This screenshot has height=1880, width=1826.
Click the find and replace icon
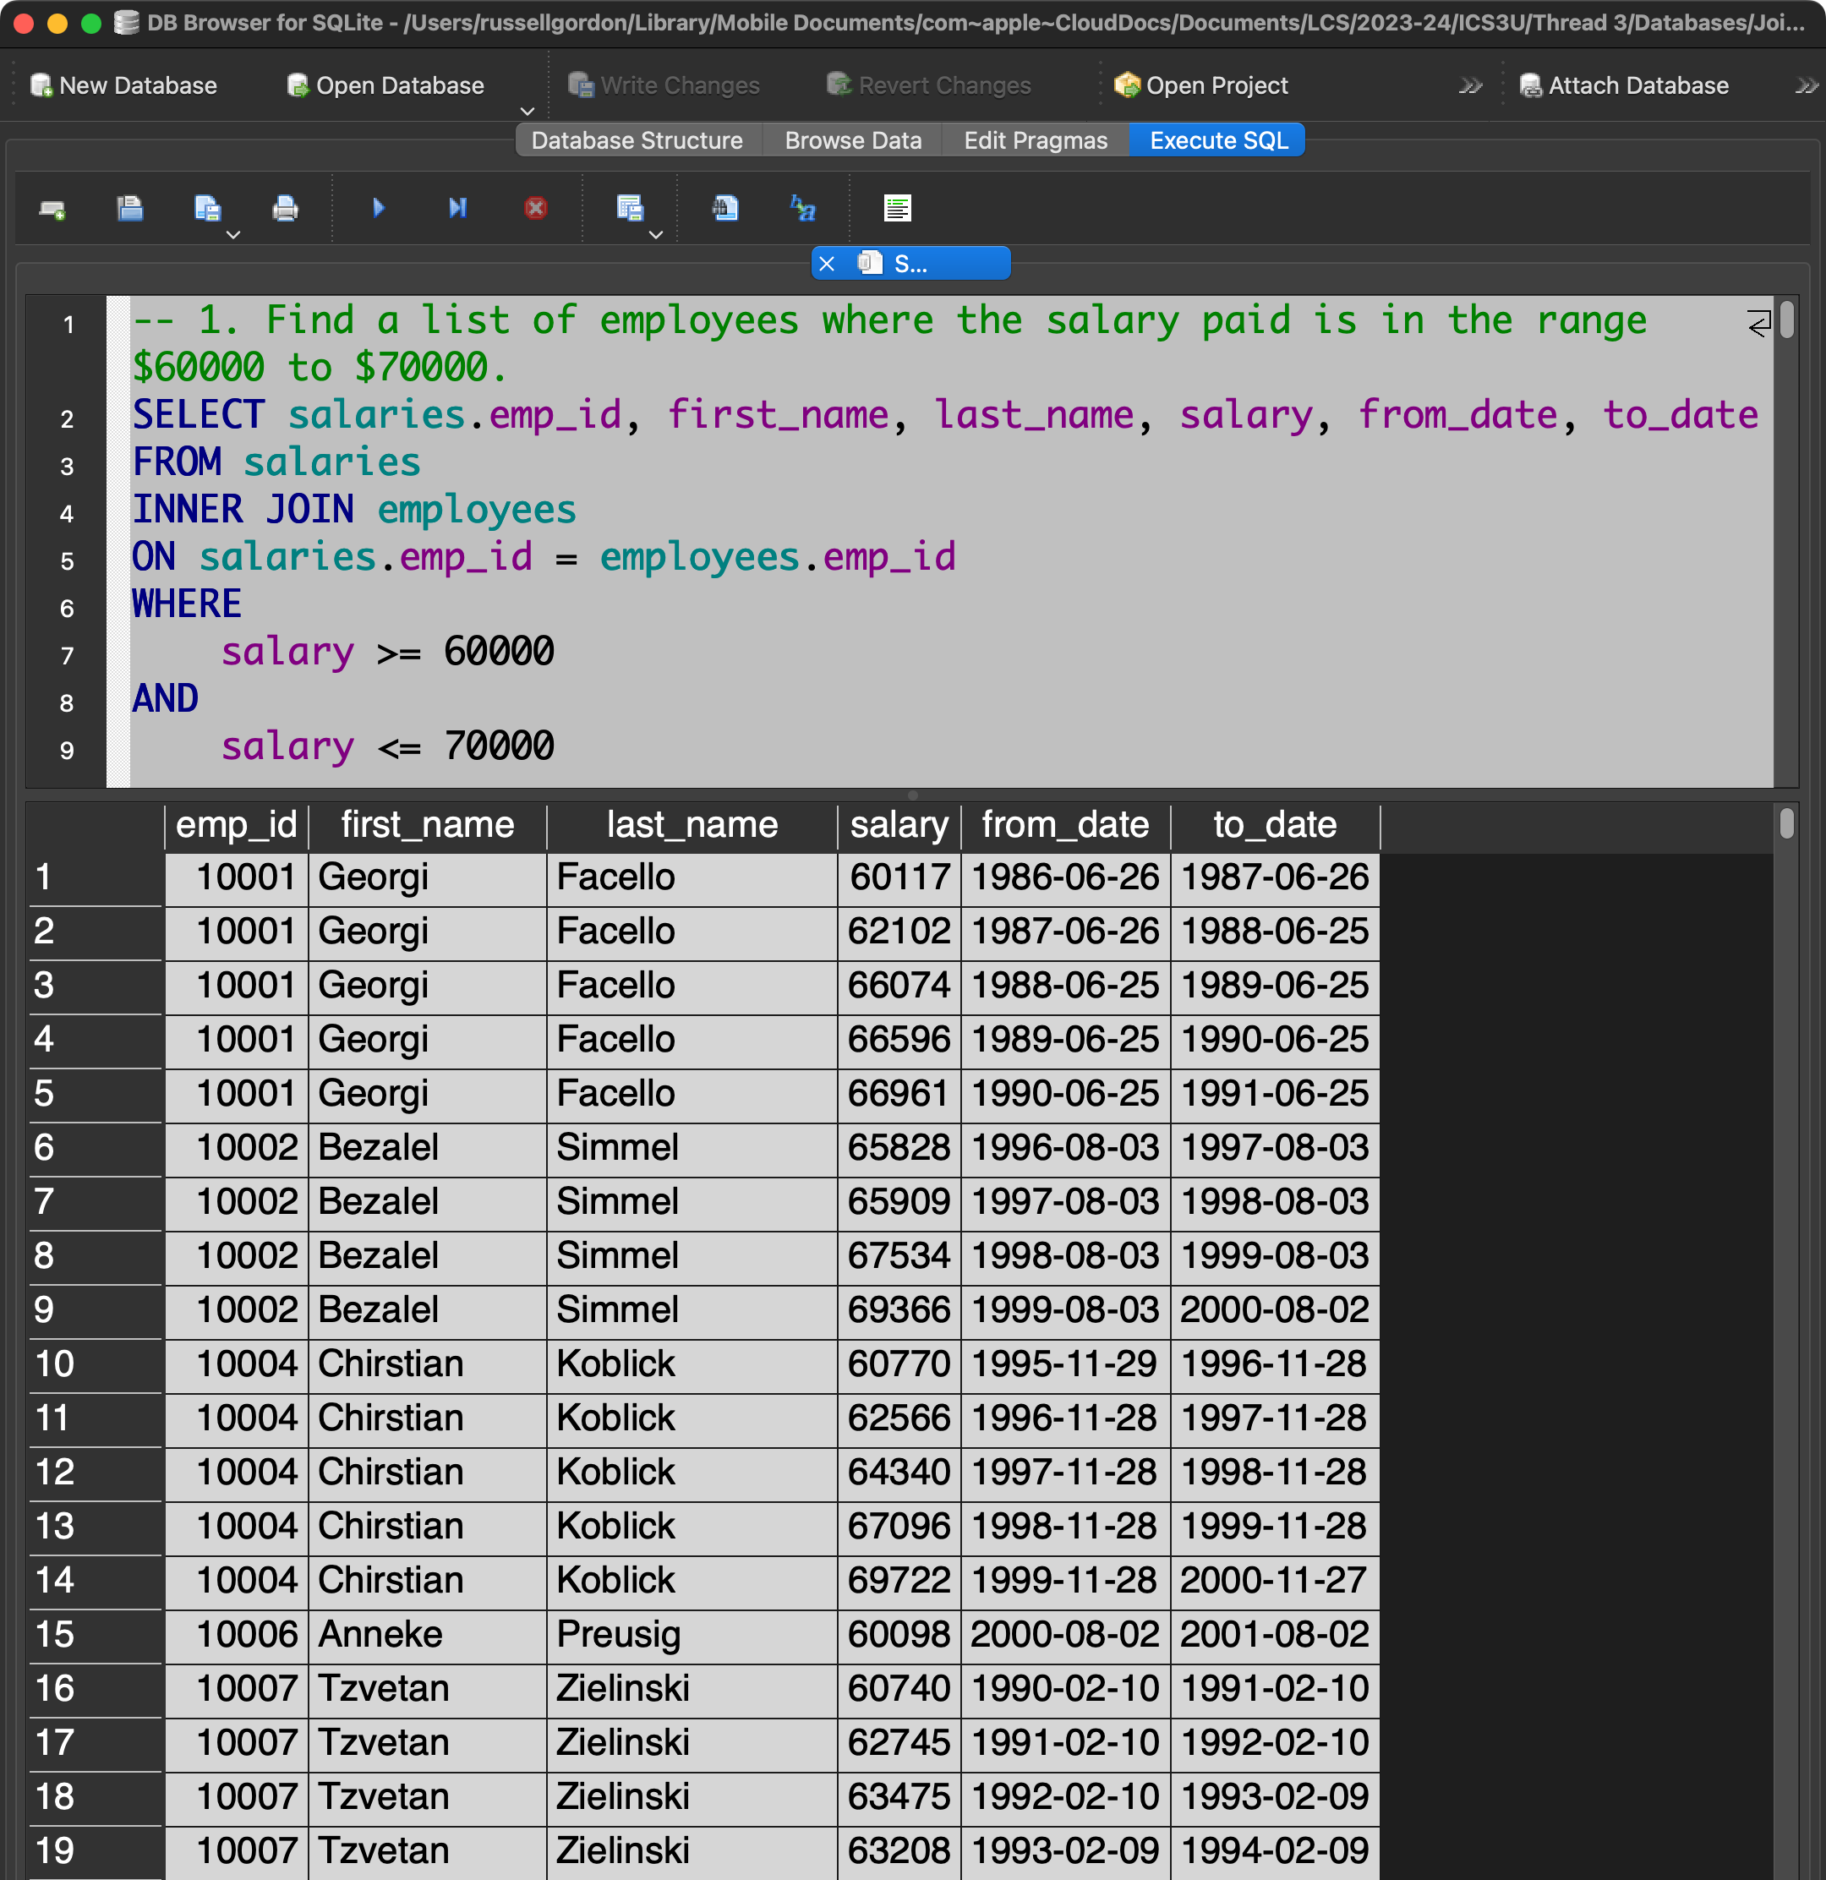point(803,208)
